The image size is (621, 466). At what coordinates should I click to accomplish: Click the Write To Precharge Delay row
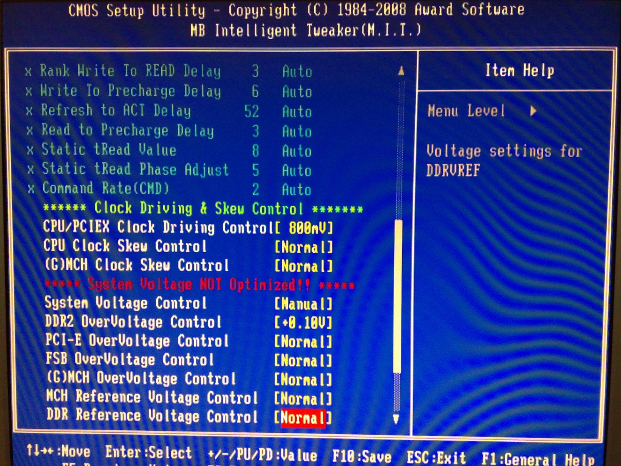(168, 91)
